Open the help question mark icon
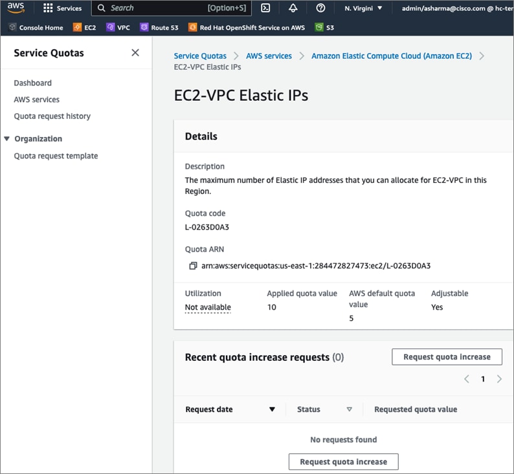 (320, 8)
